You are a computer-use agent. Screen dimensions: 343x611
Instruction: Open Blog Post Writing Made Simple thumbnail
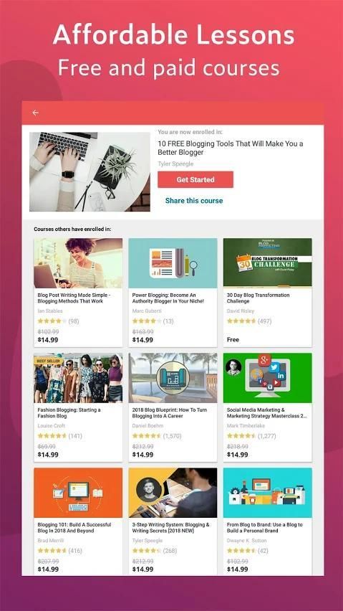point(78,263)
